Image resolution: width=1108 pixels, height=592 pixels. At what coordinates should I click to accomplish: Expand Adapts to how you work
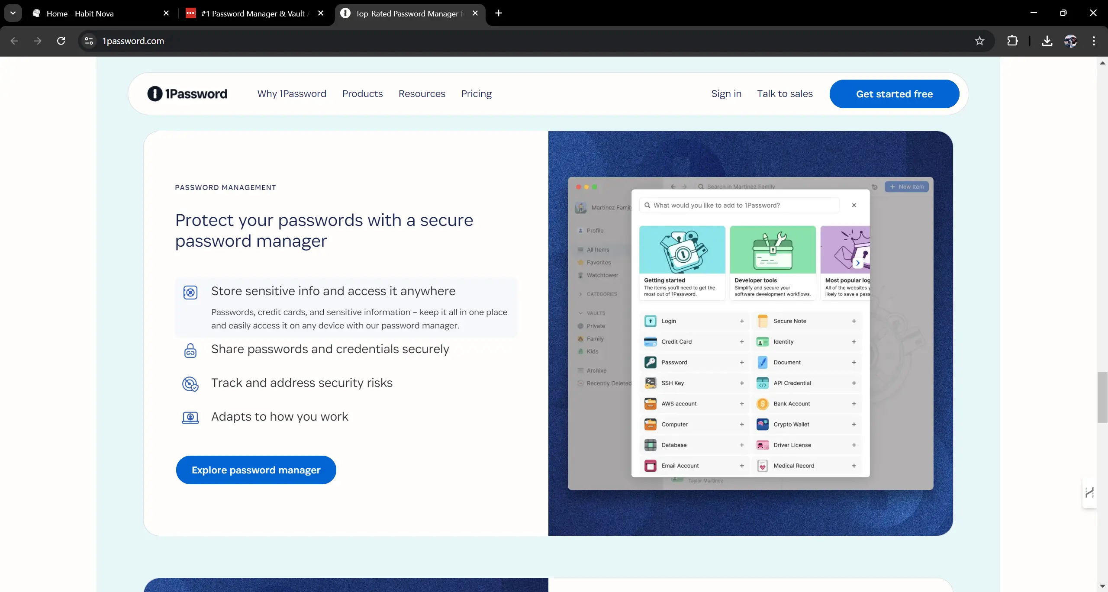pos(279,417)
